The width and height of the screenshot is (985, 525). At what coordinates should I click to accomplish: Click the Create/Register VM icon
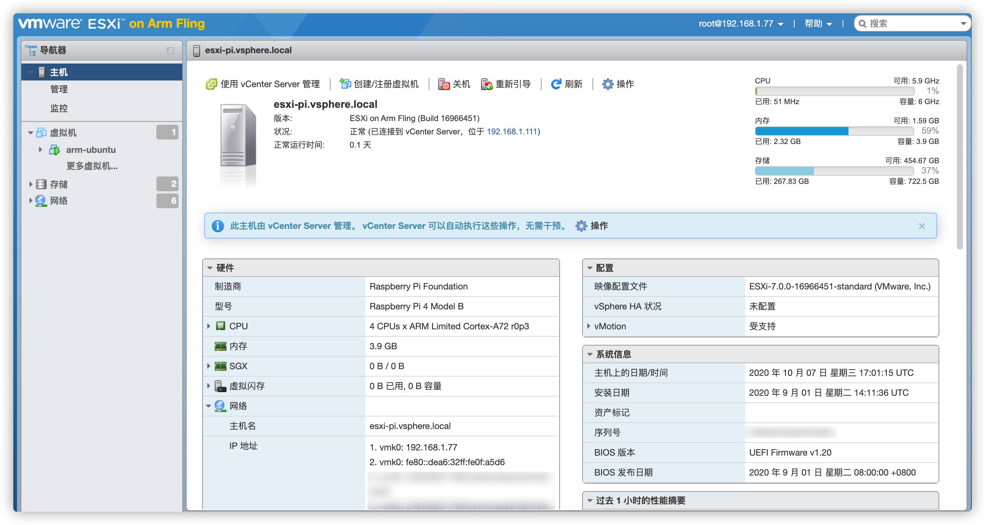(345, 84)
